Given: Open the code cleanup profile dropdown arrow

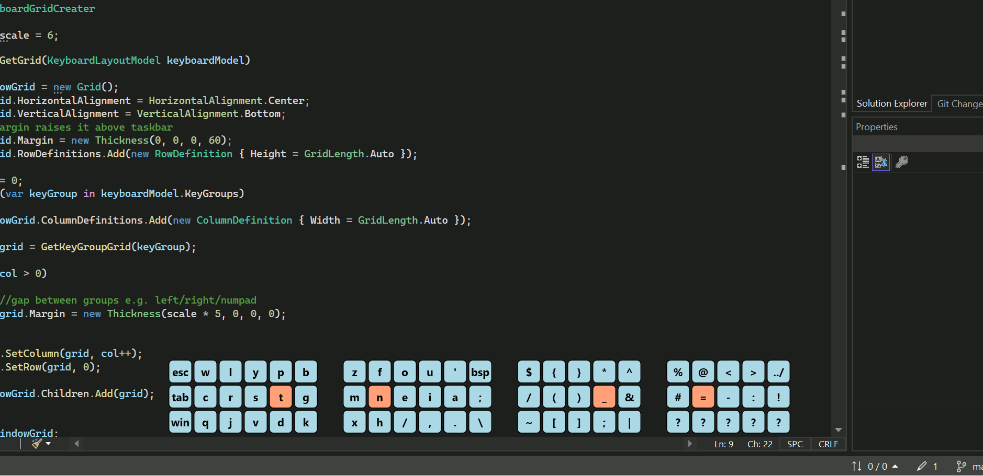Looking at the screenshot, I should [x=48, y=444].
